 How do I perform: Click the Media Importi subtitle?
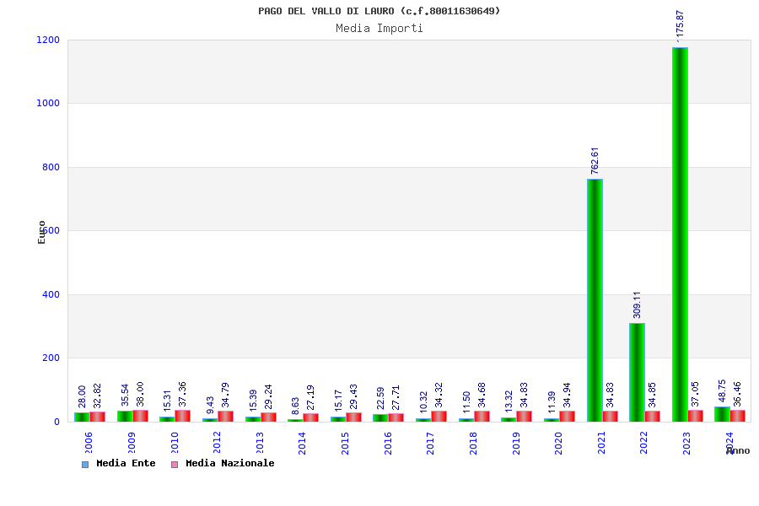coord(379,28)
